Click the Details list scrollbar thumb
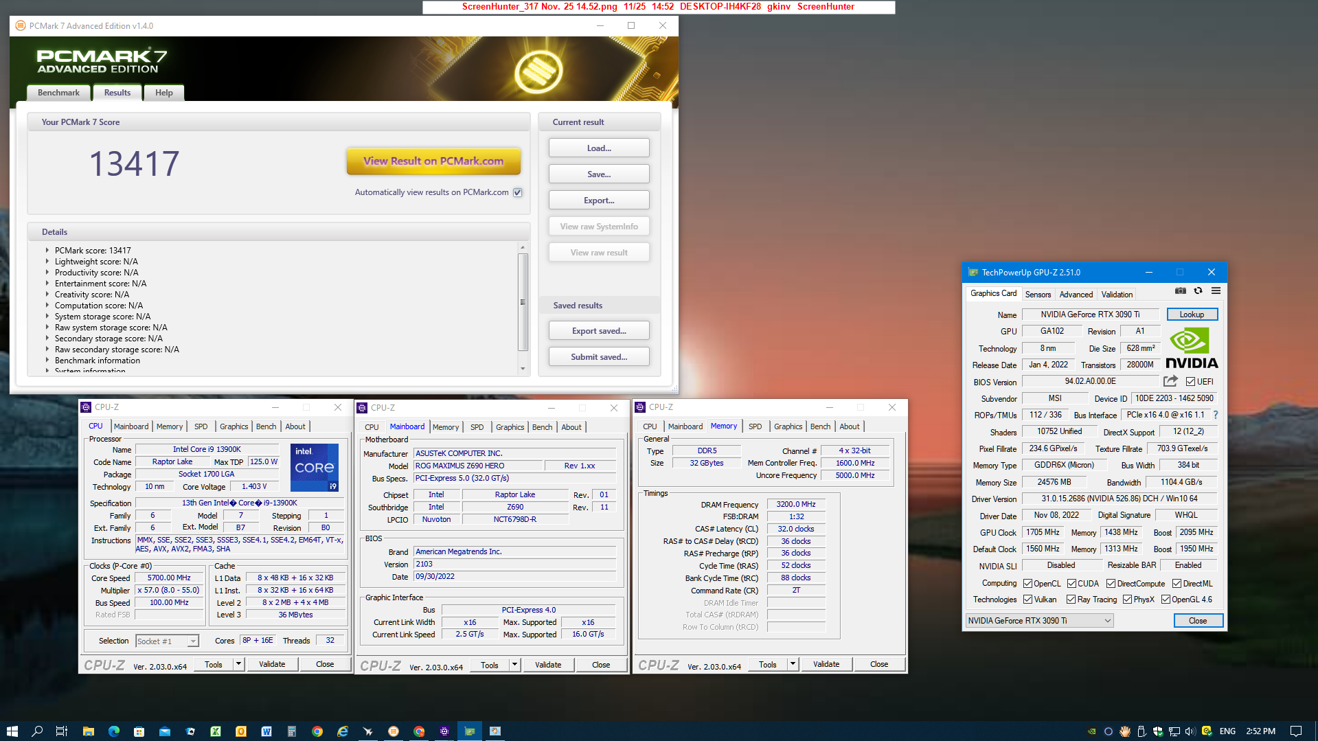 point(523,301)
